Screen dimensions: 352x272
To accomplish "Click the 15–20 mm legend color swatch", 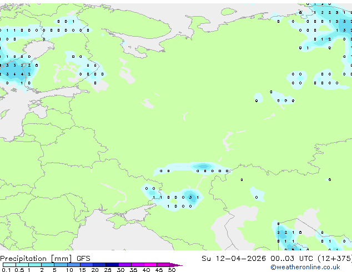I will point(87,265).
